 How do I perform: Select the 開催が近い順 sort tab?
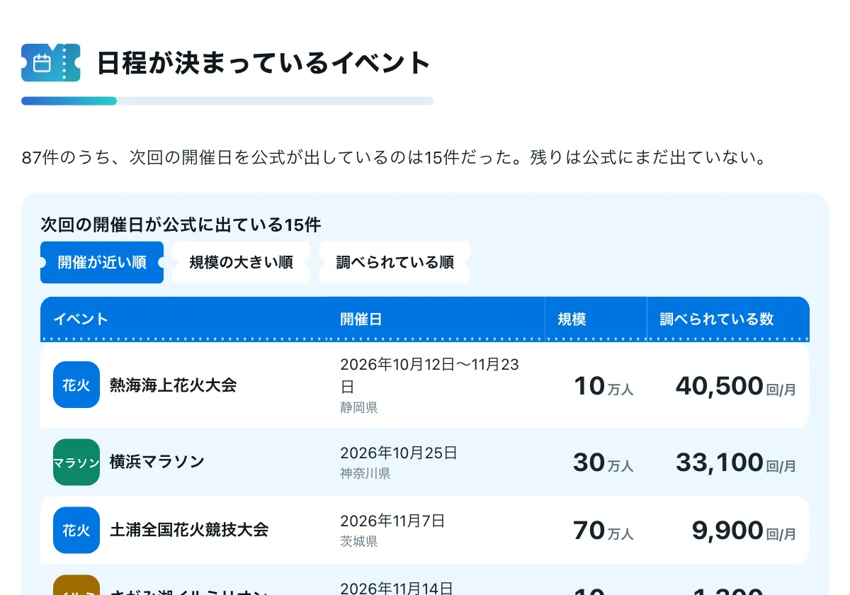click(102, 262)
